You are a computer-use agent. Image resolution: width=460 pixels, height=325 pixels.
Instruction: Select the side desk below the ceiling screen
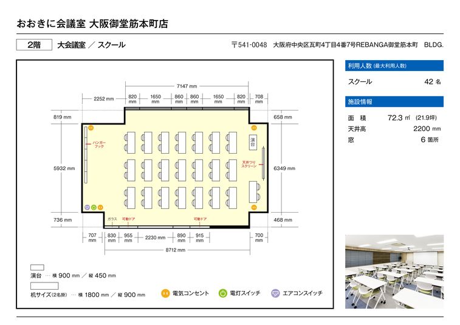tap(253, 192)
